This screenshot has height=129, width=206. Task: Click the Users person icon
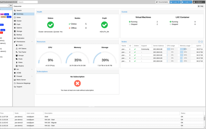(x=17, y=45)
